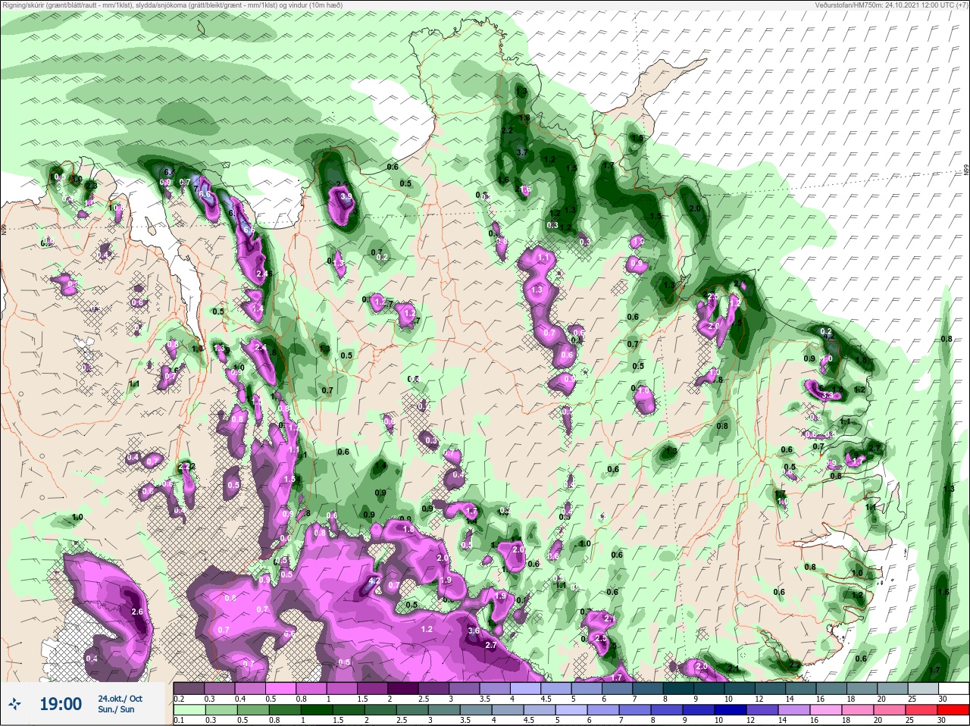970x726 pixels.
Task: Pick the dark purple 2–2.5 snow scale swatch
Action: (405, 689)
